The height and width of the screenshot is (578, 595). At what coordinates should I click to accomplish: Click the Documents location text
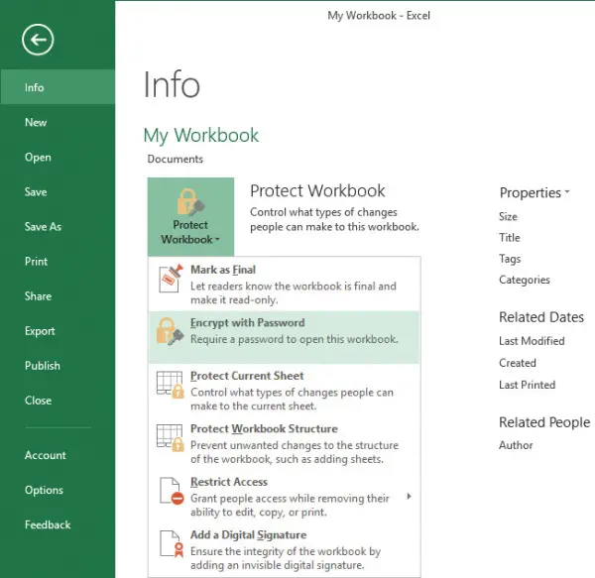(x=175, y=159)
